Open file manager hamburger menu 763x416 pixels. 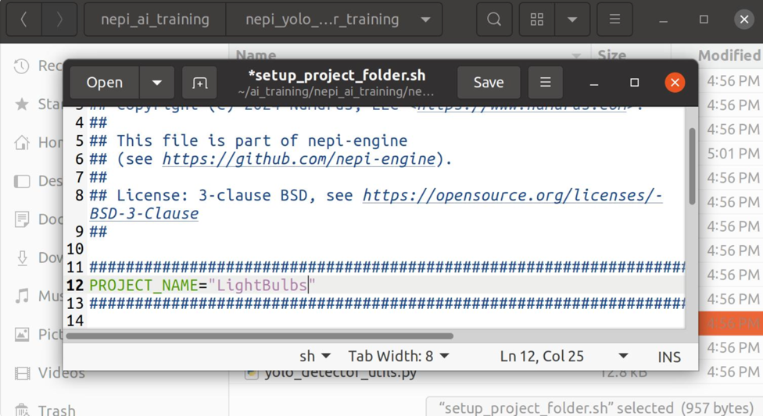pyautogui.click(x=614, y=20)
